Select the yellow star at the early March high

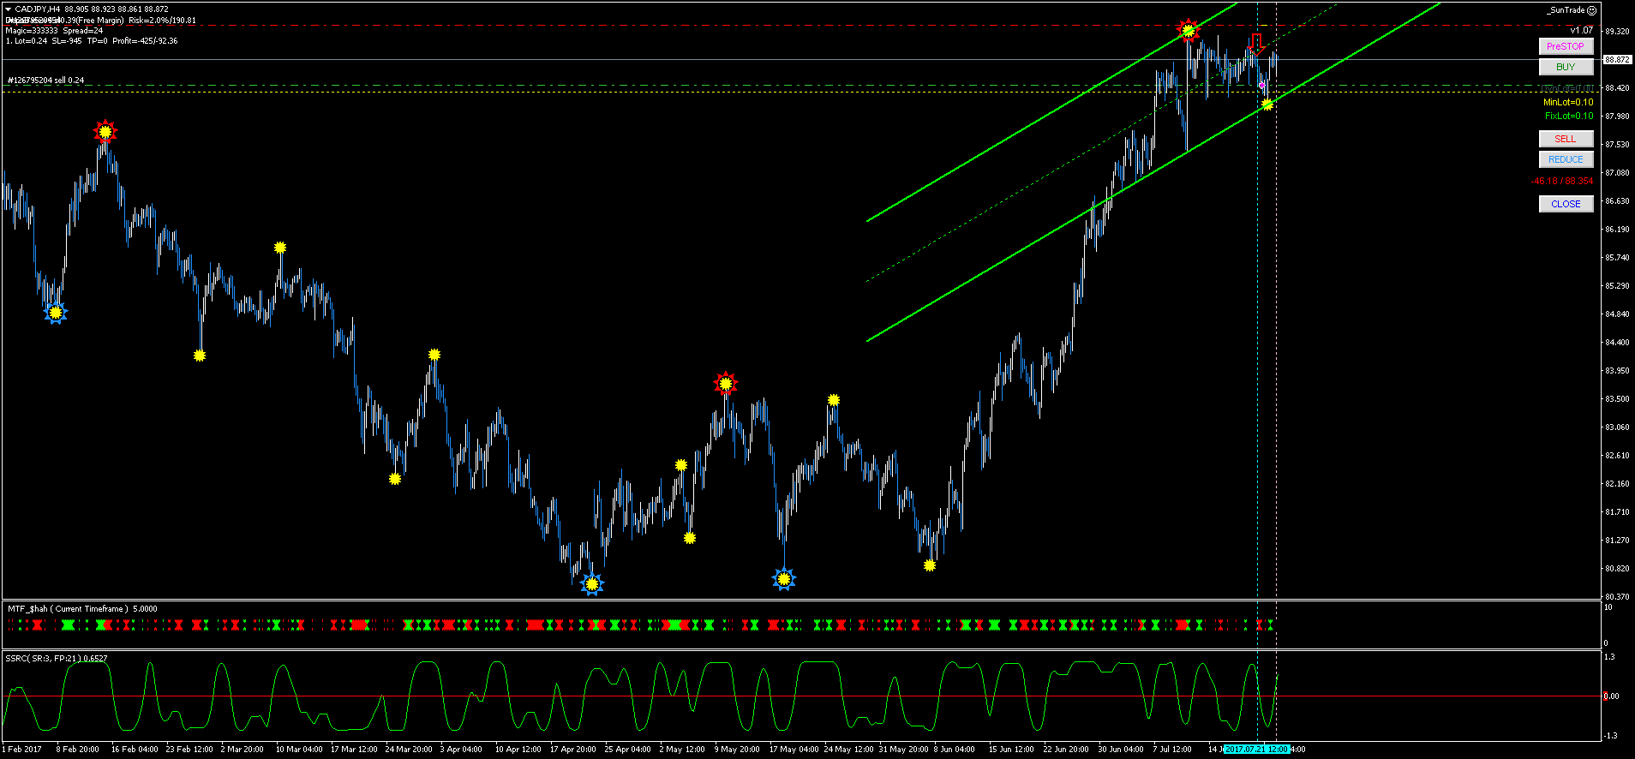point(280,248)
